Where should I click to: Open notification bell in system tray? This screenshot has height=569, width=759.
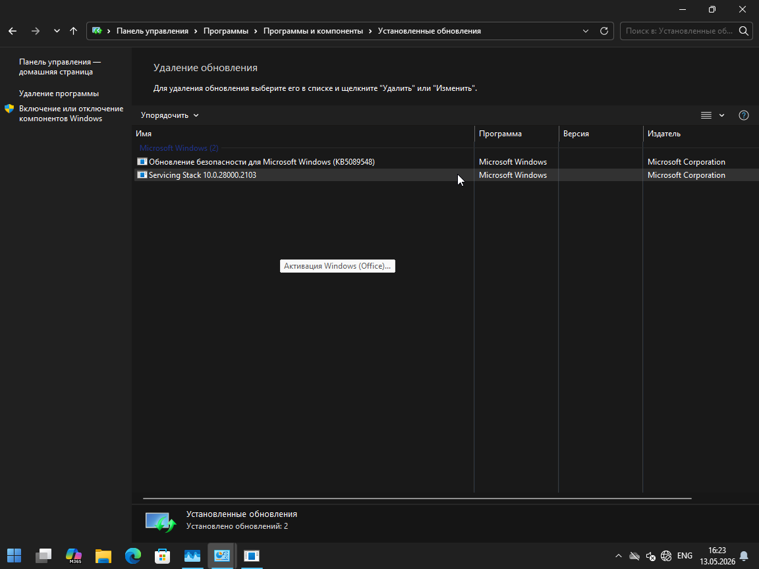pos(744,555)
